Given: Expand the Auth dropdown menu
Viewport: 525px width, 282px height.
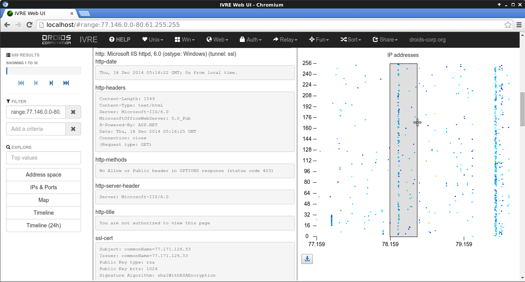Looking at the screenshot, I should click(251, 40).
